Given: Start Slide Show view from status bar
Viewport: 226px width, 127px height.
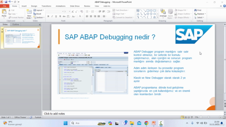Looking at the screenshot, I should [x=192, y=117].
